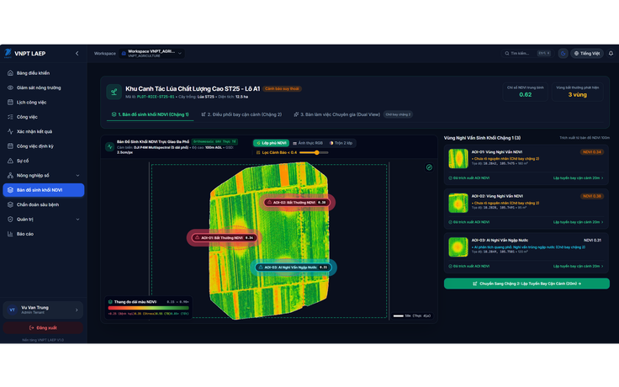Image resolution: width=619 pixels, height=387 pixels.
Task: Open Giám sát nông trường in the sidebar
Action: tap(44, 87)
